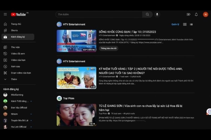Open title TÚ LỆ GIANG SƠN video
Image resolution: width=211 pixels, height=140 pixels.
(140, 108)
